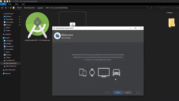
Task: Go forward in File Explorer
Action: pyautogui.click(x=6, y=8)
